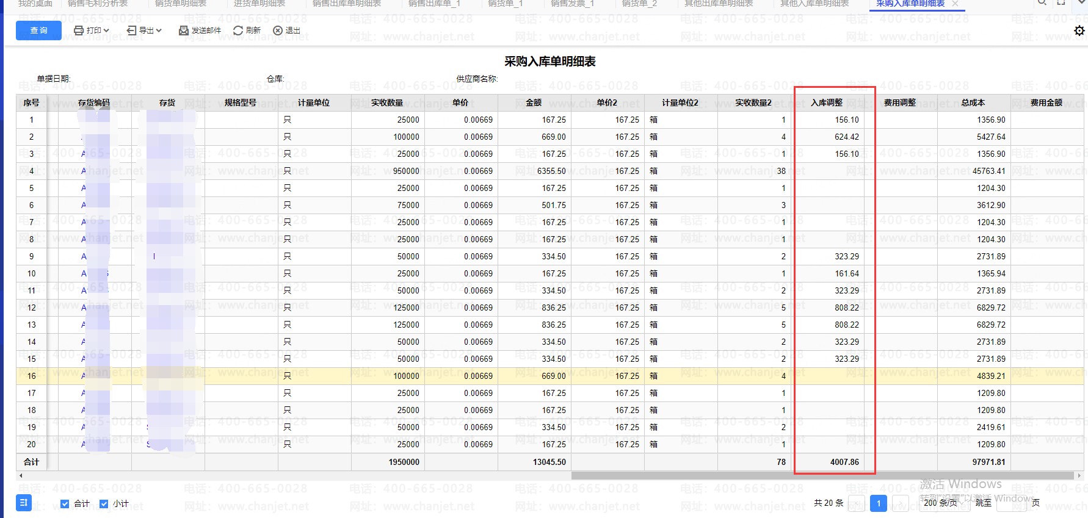Switch to the 其他入库单明细表 tab
This screenshot has width=1088, height=518.
814,4
